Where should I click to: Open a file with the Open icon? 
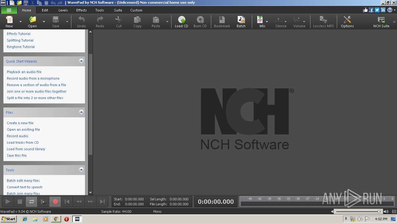pyautogui.click(x=32, y=22)
